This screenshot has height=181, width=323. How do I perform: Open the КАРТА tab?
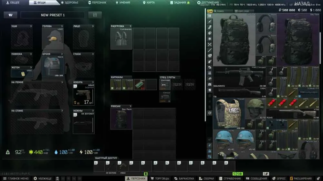point(149,3)
